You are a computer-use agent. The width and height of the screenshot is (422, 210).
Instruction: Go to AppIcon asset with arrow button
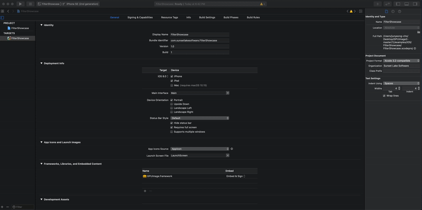[232, 149]
